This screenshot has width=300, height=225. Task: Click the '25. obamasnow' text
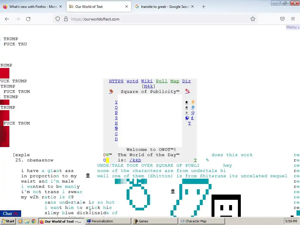pyautogui.click(x=34, y=160)
